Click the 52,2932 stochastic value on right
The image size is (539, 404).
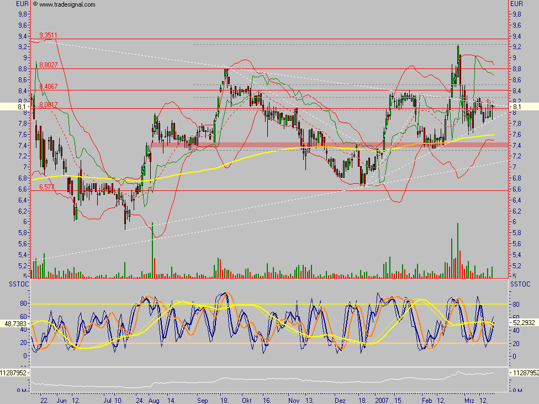[524, 322]
